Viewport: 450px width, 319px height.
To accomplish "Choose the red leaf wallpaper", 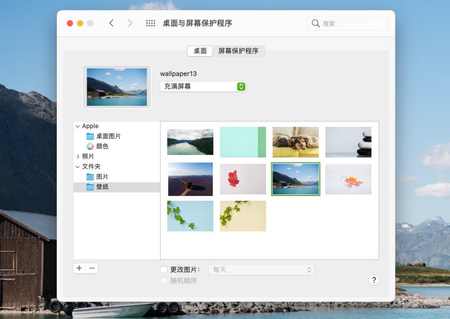I will [243, 179].
